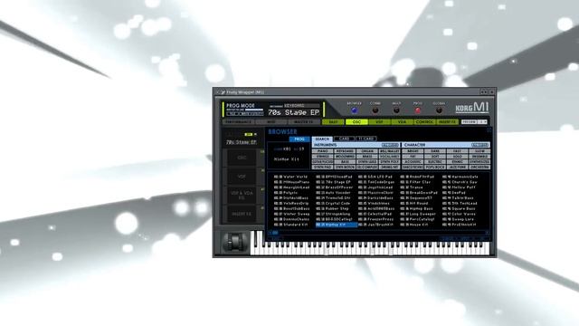Click the KORG M1 logo
This screenshot has width=579, height=326.
pyautogui.click(x=472, y=108)
